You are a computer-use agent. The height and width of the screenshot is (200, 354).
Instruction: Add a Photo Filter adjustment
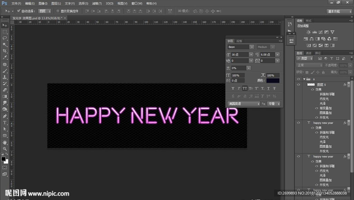click(323, 39)
